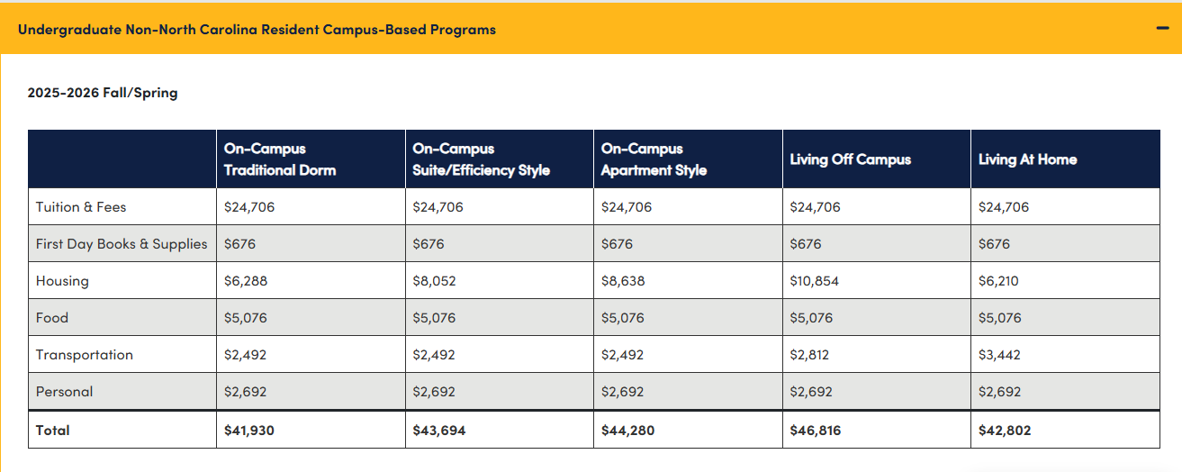This screenshot has width=1182, height=472.
Task: Click the Housing row label
Action: coord(62,281)
